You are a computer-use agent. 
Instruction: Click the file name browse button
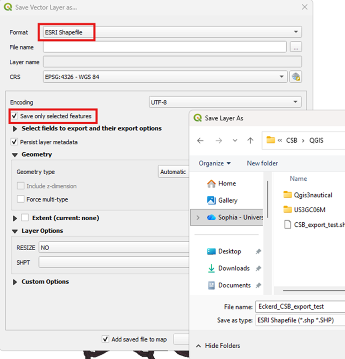(x=296, y=47)
